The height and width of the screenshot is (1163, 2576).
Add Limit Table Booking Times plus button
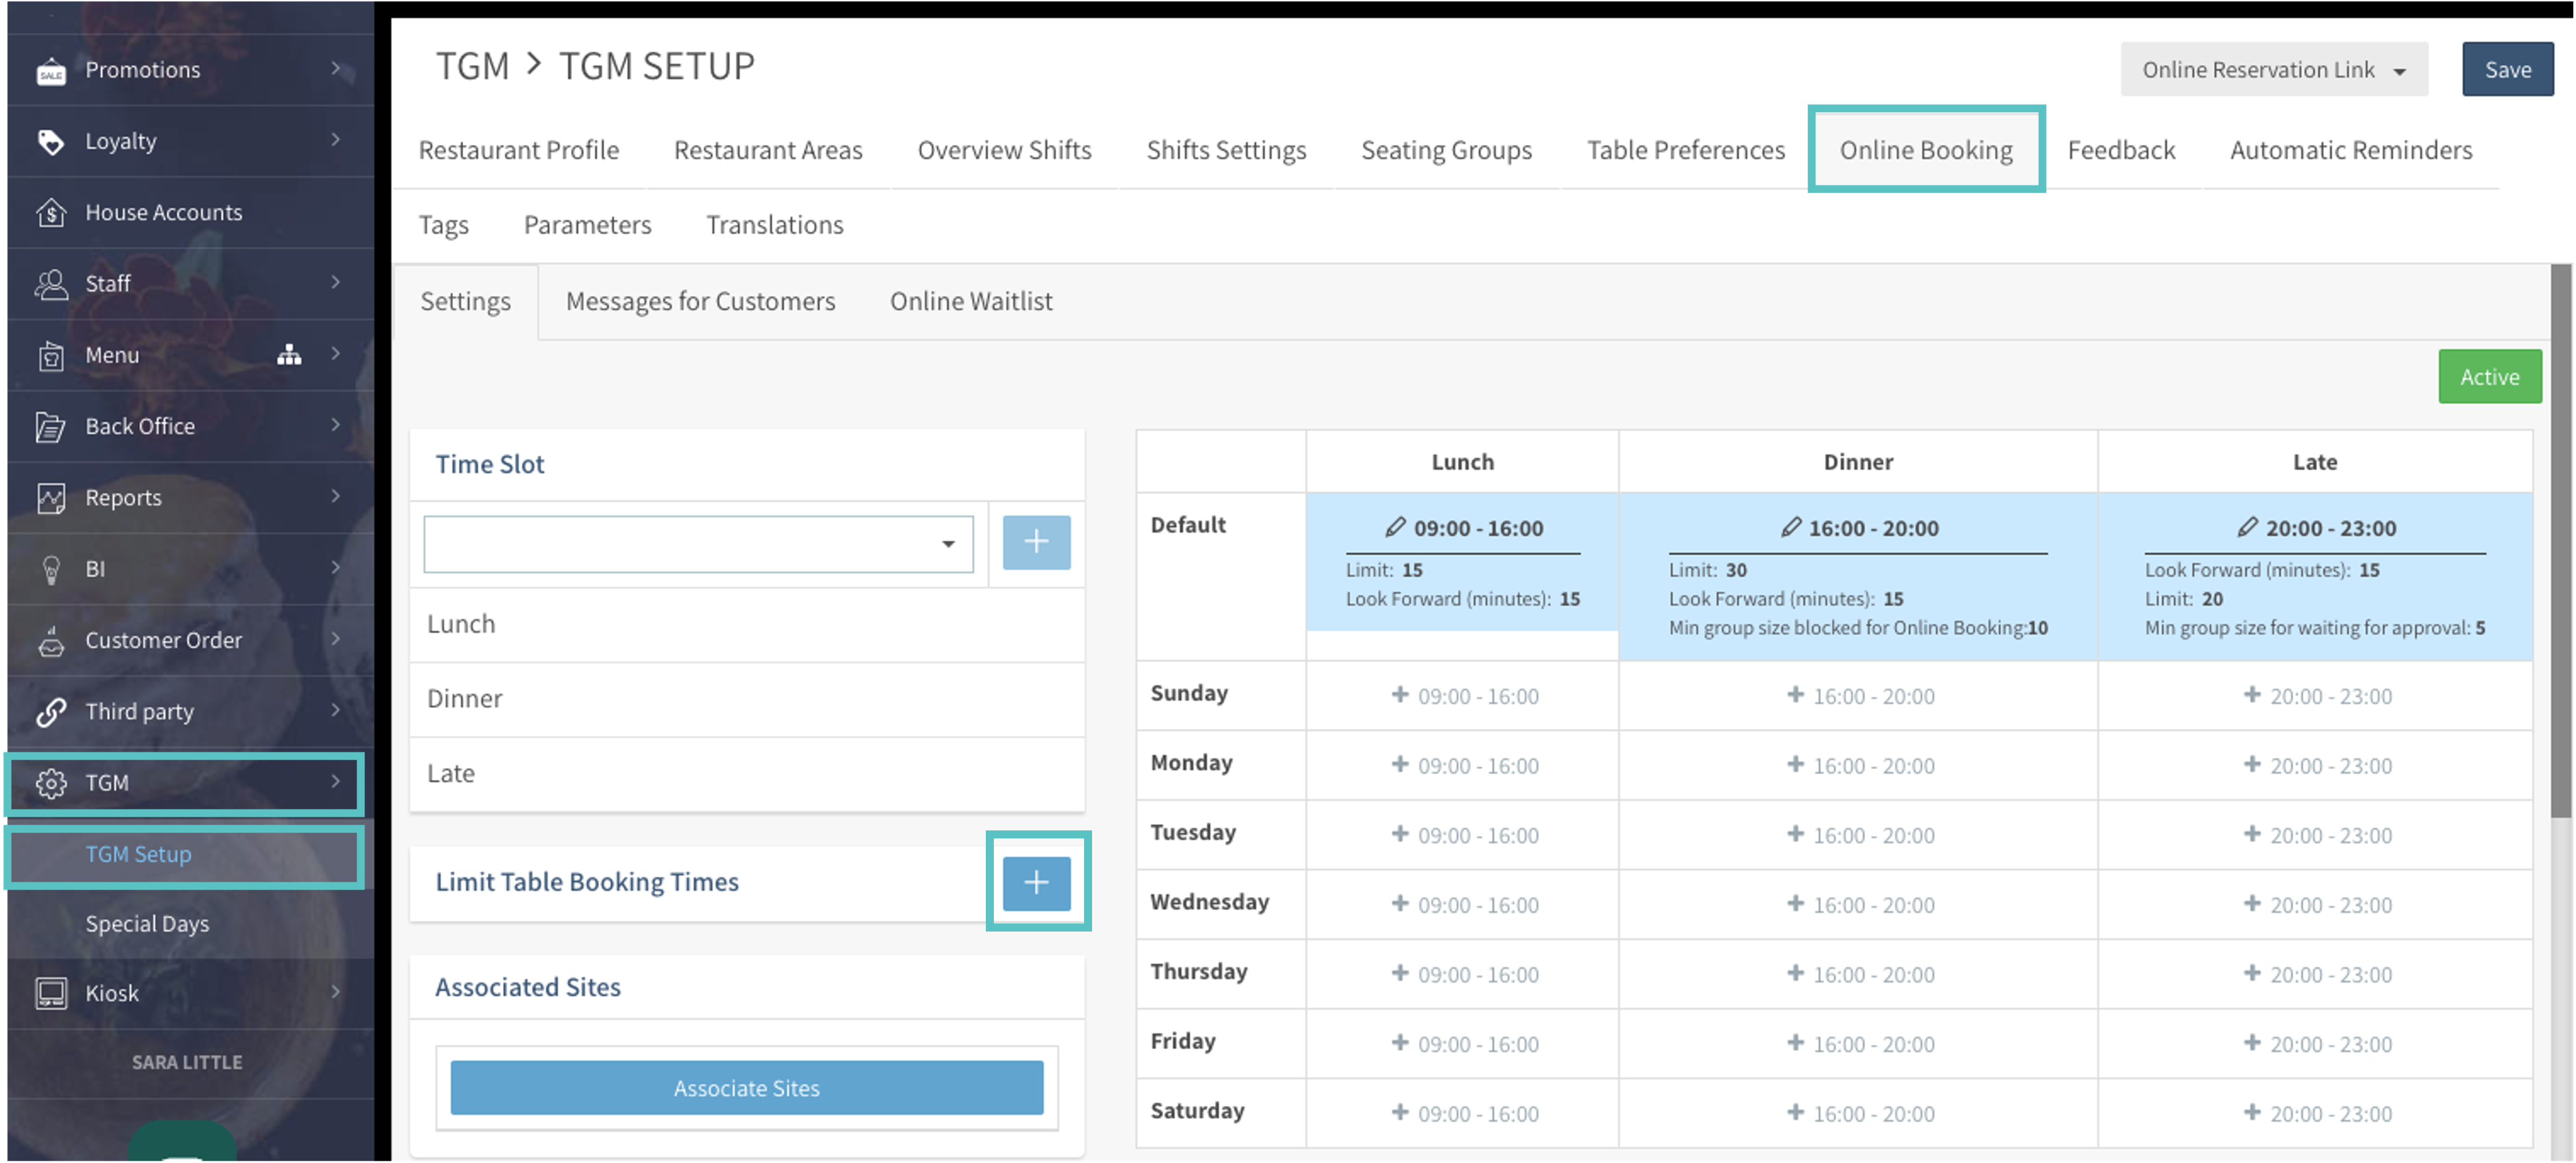pos(1036,882)
